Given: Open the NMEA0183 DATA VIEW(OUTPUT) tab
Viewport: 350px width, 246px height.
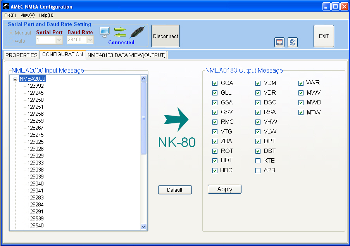Looking at the screenshot, I should point(126,55).
